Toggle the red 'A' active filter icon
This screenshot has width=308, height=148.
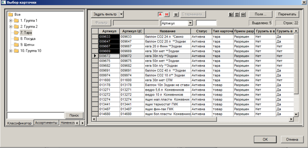(160, 14)
